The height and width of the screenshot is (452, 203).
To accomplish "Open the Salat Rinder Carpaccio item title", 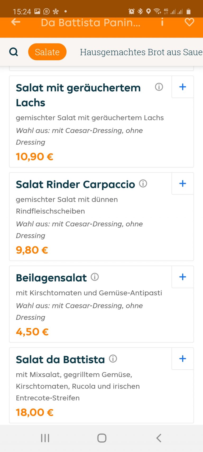I will (75, 184).
